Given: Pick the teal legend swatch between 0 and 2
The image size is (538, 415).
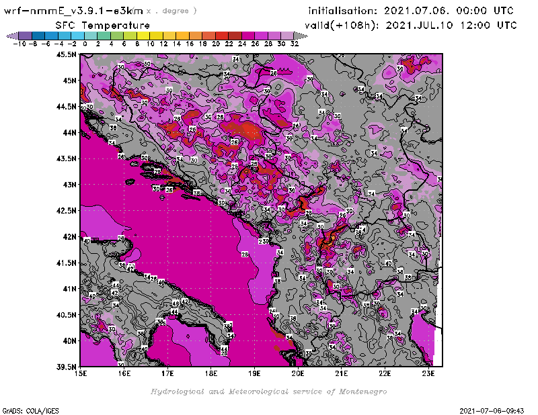Looking at the screenshot, I should [x=91, y=36].
